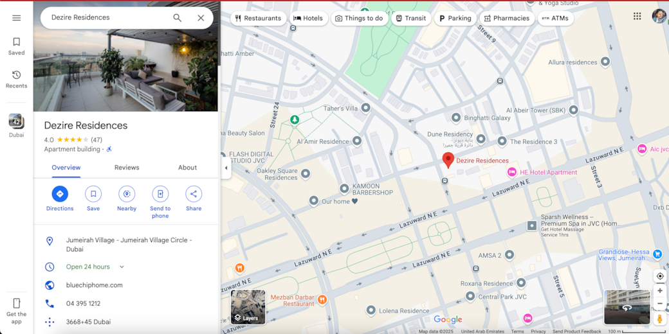Click the Save bookmark icon
The image size is (669, 334).
[x=93, y=194]
